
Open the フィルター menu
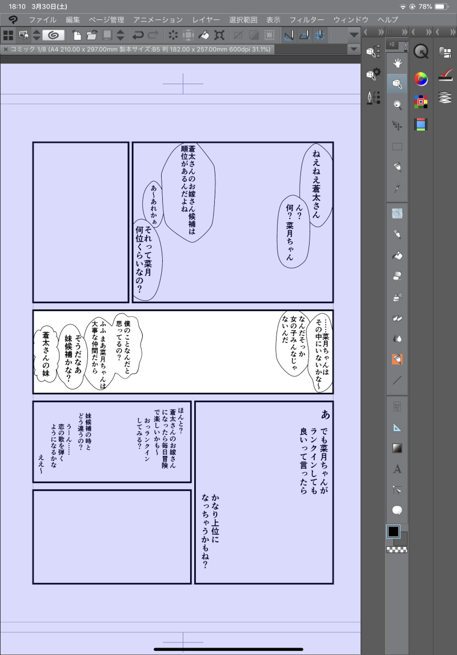tap(306, 19)
